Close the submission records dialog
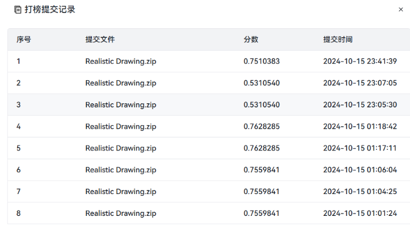Viewport: 410px width, 233px height. [401, 9]
